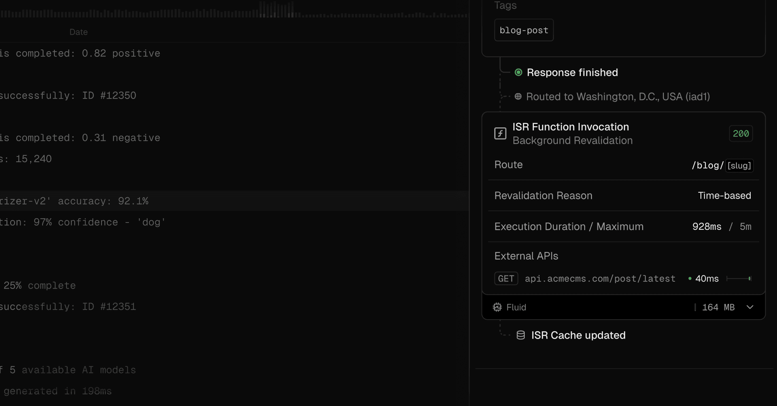Click the 200 status code badge

click(741, 134)
